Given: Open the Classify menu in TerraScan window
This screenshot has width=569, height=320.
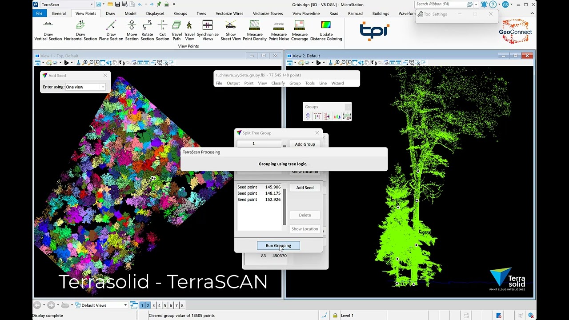Looking at the screenshot, I should (x=278, y=83).
